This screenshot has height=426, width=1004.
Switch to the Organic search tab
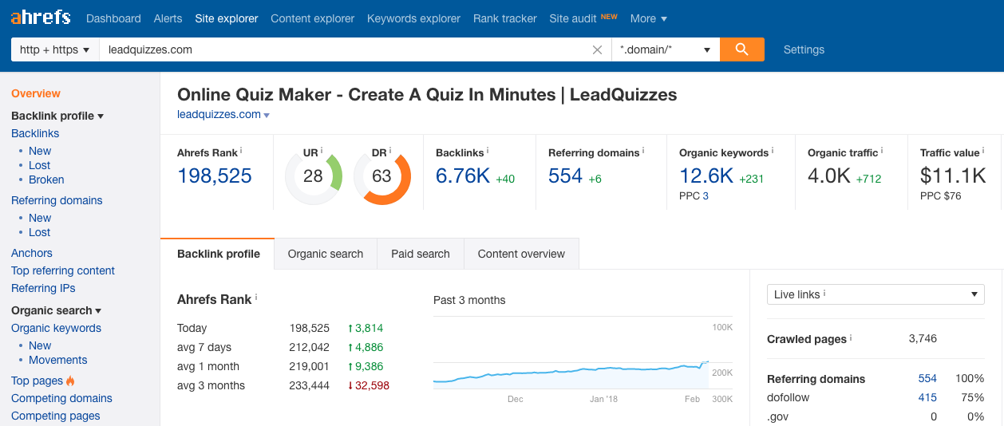[326, 254]
